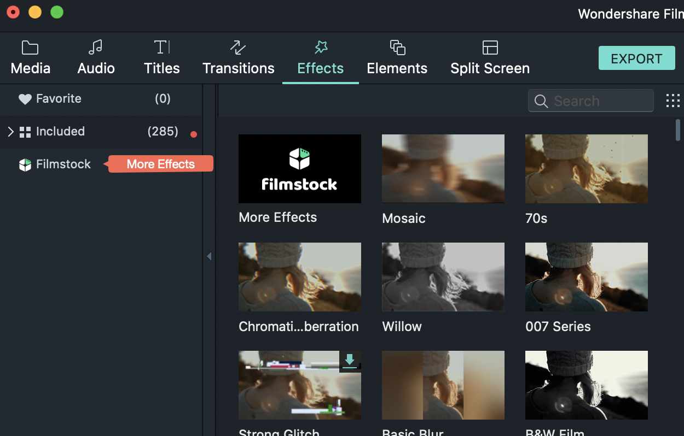Screen dimensions: 684x436
Task: Click the EXPORT button
Action: click(x=636, y=58)
